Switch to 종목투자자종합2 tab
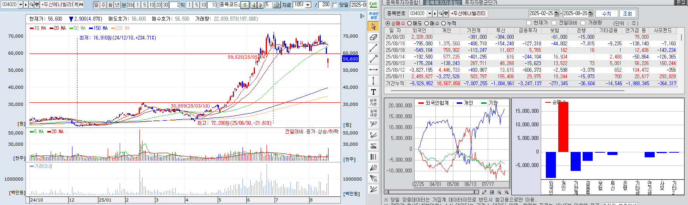 coord(443,3)
